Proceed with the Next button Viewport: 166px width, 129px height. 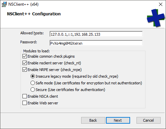click(x=118, y=120)
